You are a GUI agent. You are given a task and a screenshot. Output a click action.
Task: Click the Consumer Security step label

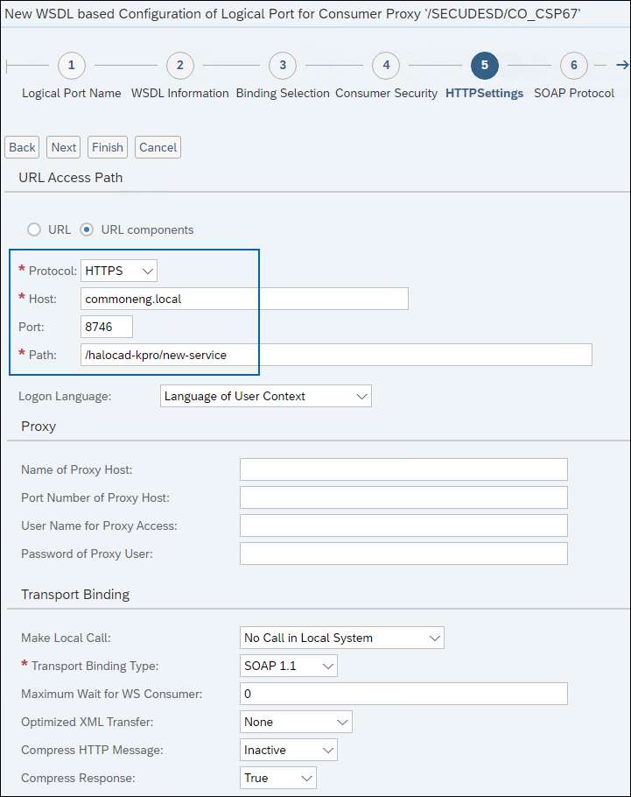point(386,94)
